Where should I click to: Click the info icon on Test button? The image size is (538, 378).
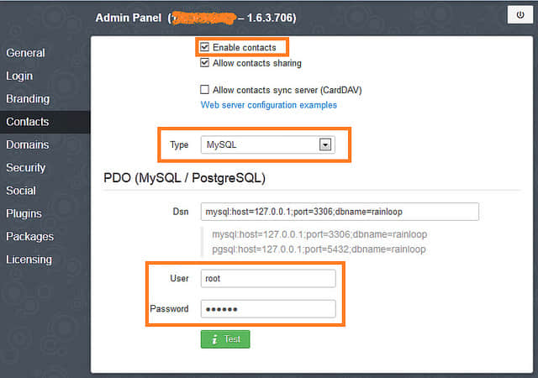[x=214, y=339]
